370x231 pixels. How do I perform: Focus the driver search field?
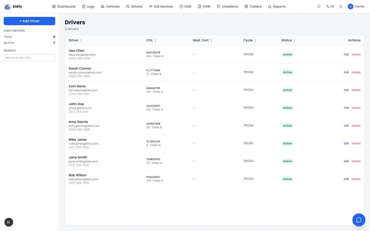pyautogui.click(x=29, y=58)
